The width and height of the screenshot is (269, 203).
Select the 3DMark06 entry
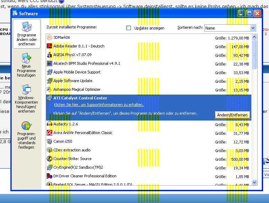[x=149, y=37]
